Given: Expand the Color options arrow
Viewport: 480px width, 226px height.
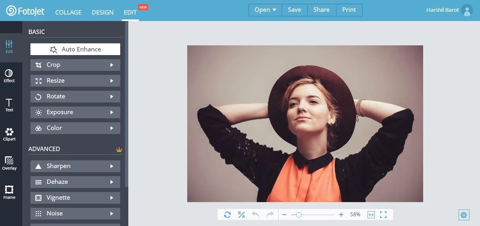Looking at the screenshot, I should 112,128.
